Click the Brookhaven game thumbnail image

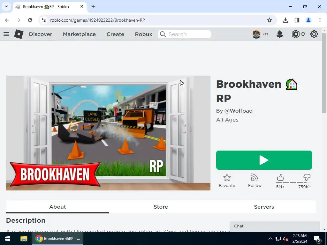point(108,133)
